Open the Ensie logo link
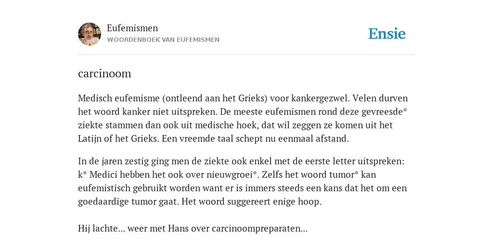This screenshot has width=493, height=246. (x=387, y=34)
